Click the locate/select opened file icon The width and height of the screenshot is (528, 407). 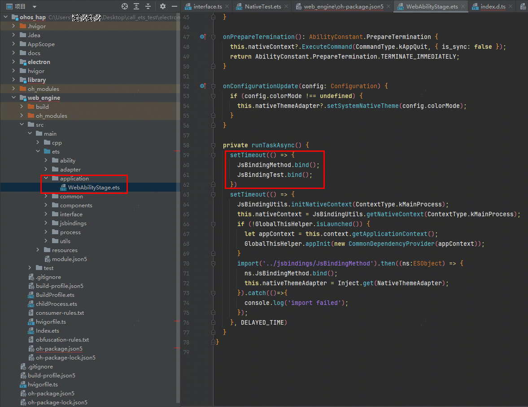pos(125,6)
